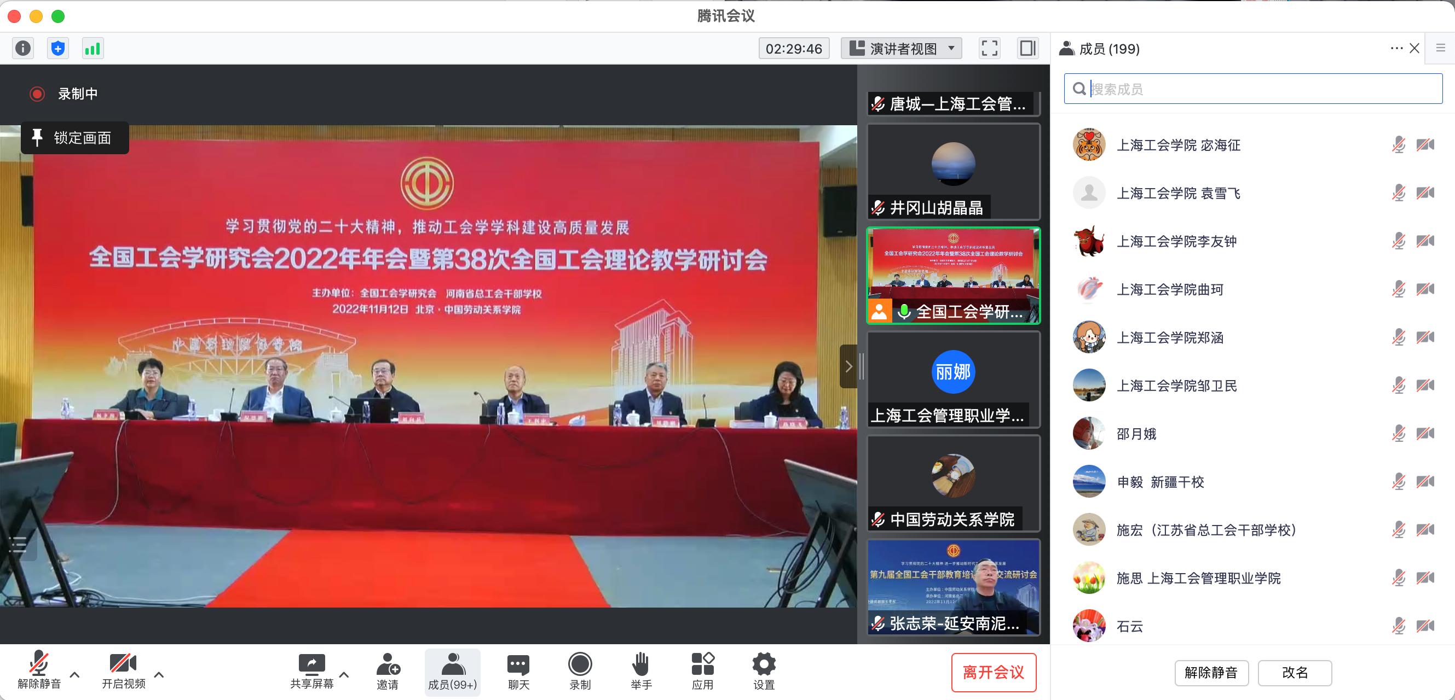Open 演讲者视图 view dropdown

point(902,49)
